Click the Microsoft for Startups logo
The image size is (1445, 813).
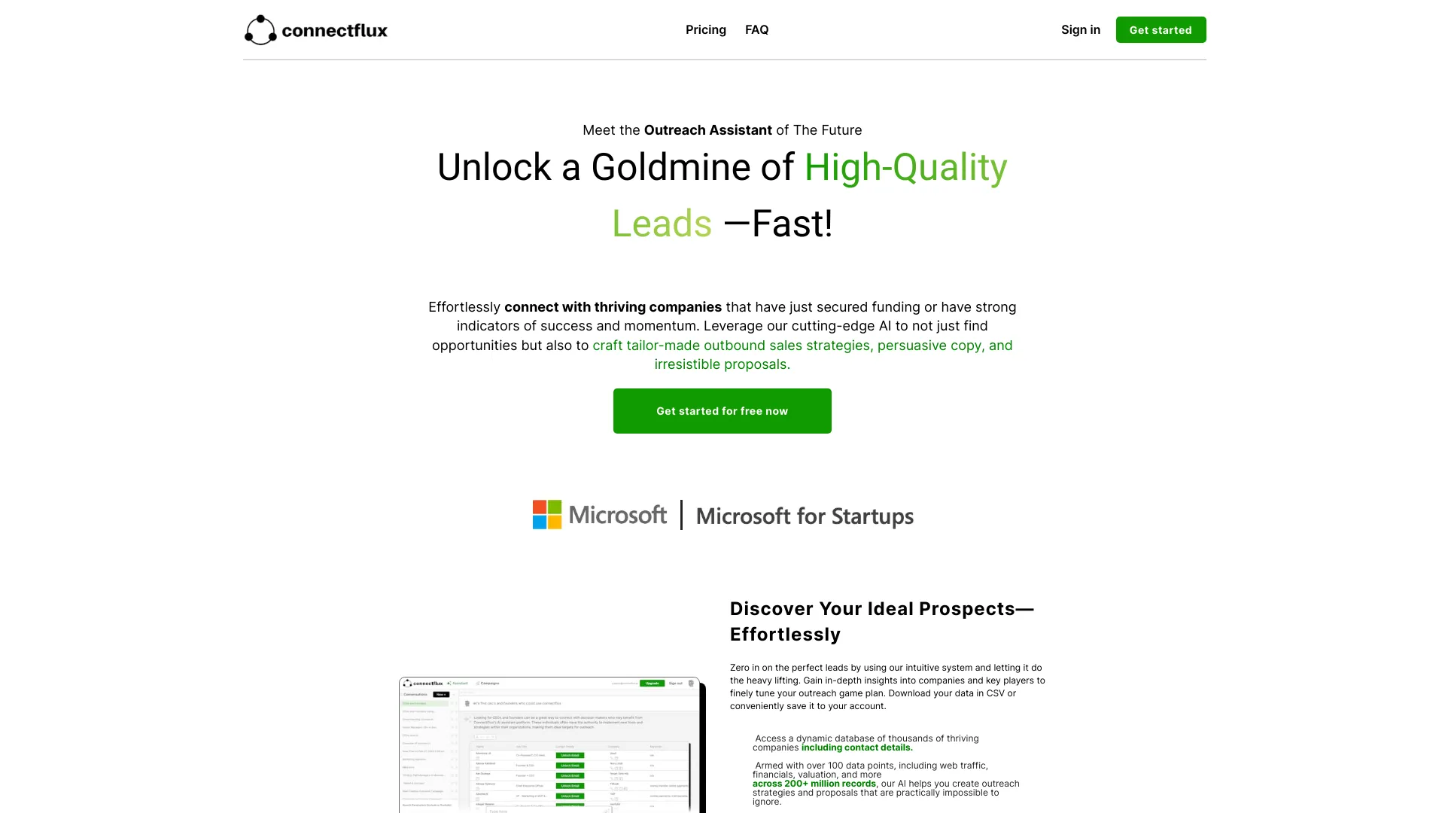(x=722, y=514)
